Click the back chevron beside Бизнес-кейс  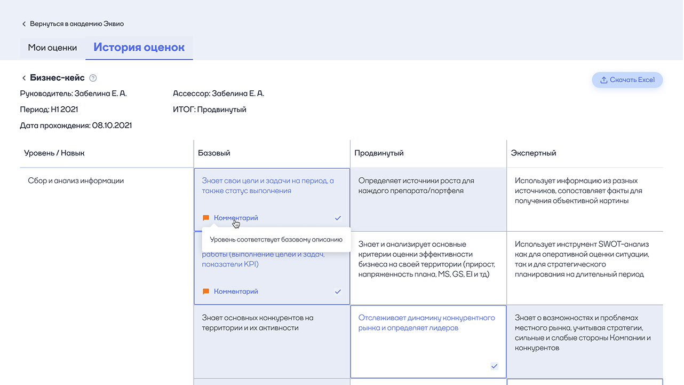point(24,78)
